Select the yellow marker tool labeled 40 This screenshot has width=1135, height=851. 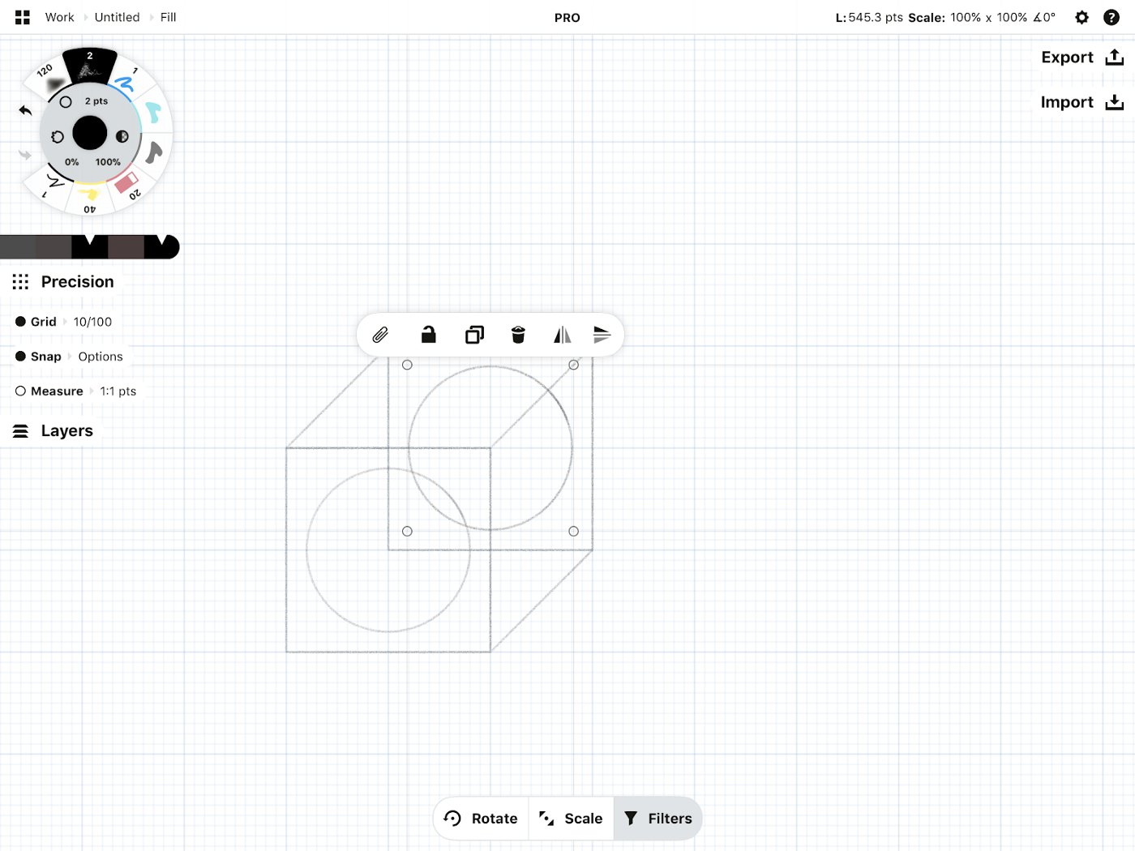[x=89, y=198]
